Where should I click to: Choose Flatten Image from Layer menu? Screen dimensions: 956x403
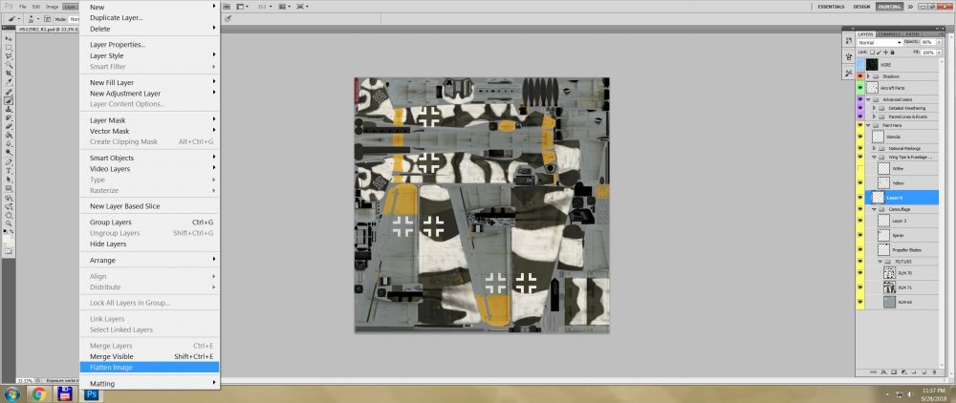149,367
